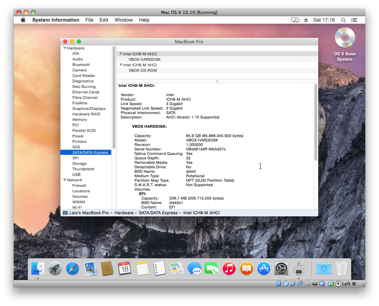Open FaceTime green icon in dock
379x306 pixels.
tap(211, 269)
